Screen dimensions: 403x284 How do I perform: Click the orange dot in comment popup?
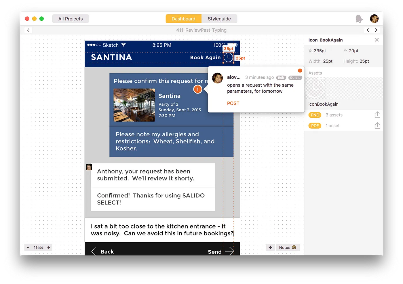point(300,70)
